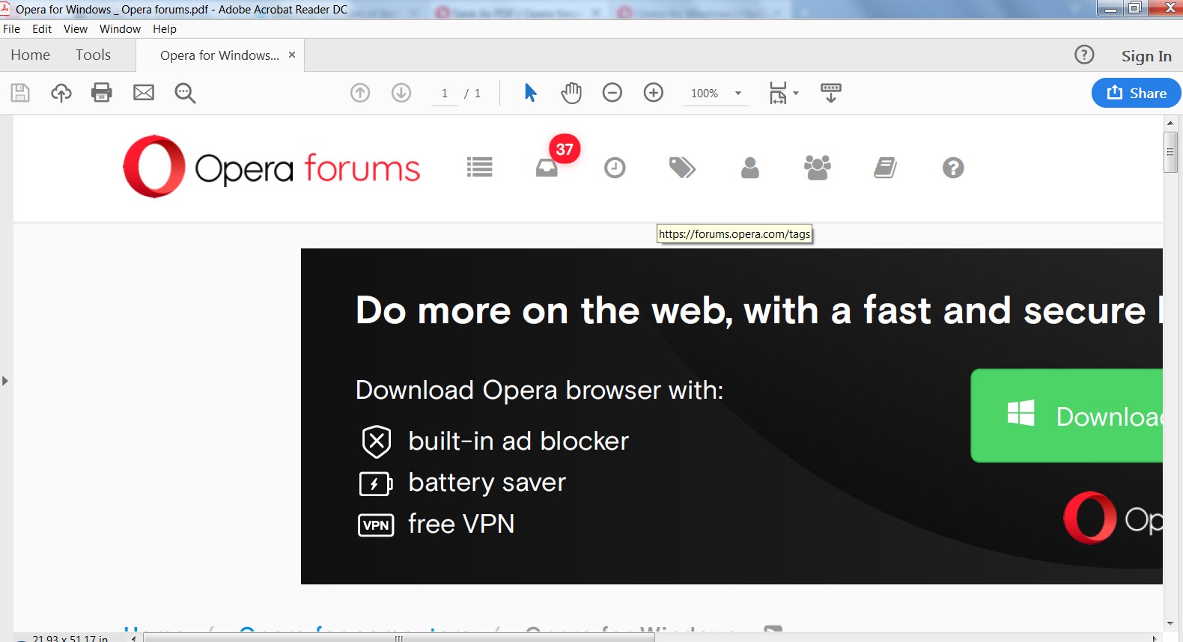Open the recent posts clock icon

[615, 168]
